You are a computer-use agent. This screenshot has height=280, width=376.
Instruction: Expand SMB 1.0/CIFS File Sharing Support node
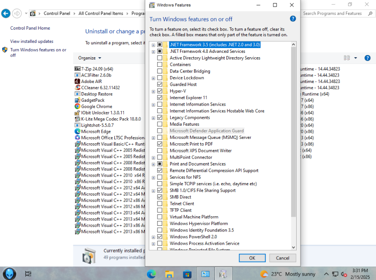click(154, 191)
